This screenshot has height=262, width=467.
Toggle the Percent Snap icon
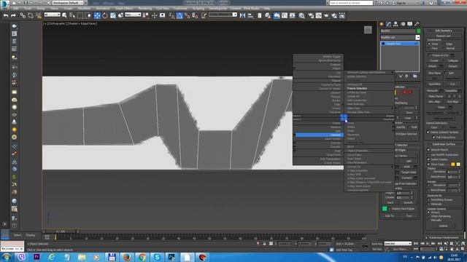pos(188,15)
